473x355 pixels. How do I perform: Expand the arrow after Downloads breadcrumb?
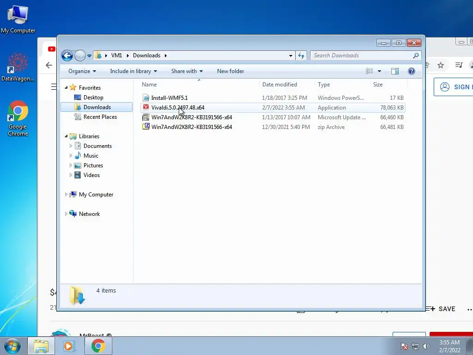(166, 55)
